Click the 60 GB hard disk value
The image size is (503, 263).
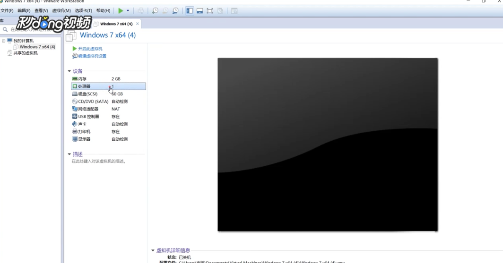[117, 94]
